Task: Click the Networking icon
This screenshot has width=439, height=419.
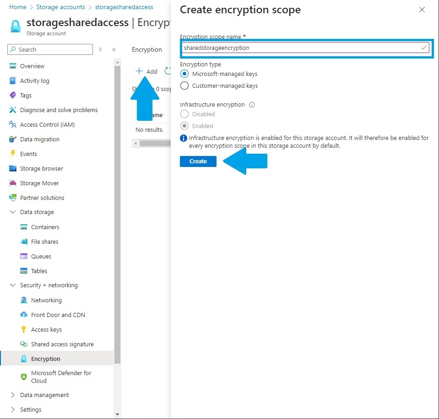Action: (24, 300)
